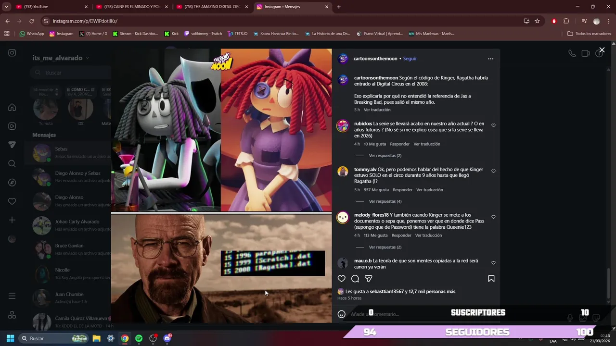Open the Todos los marcadores folder

tap(590, 34)
